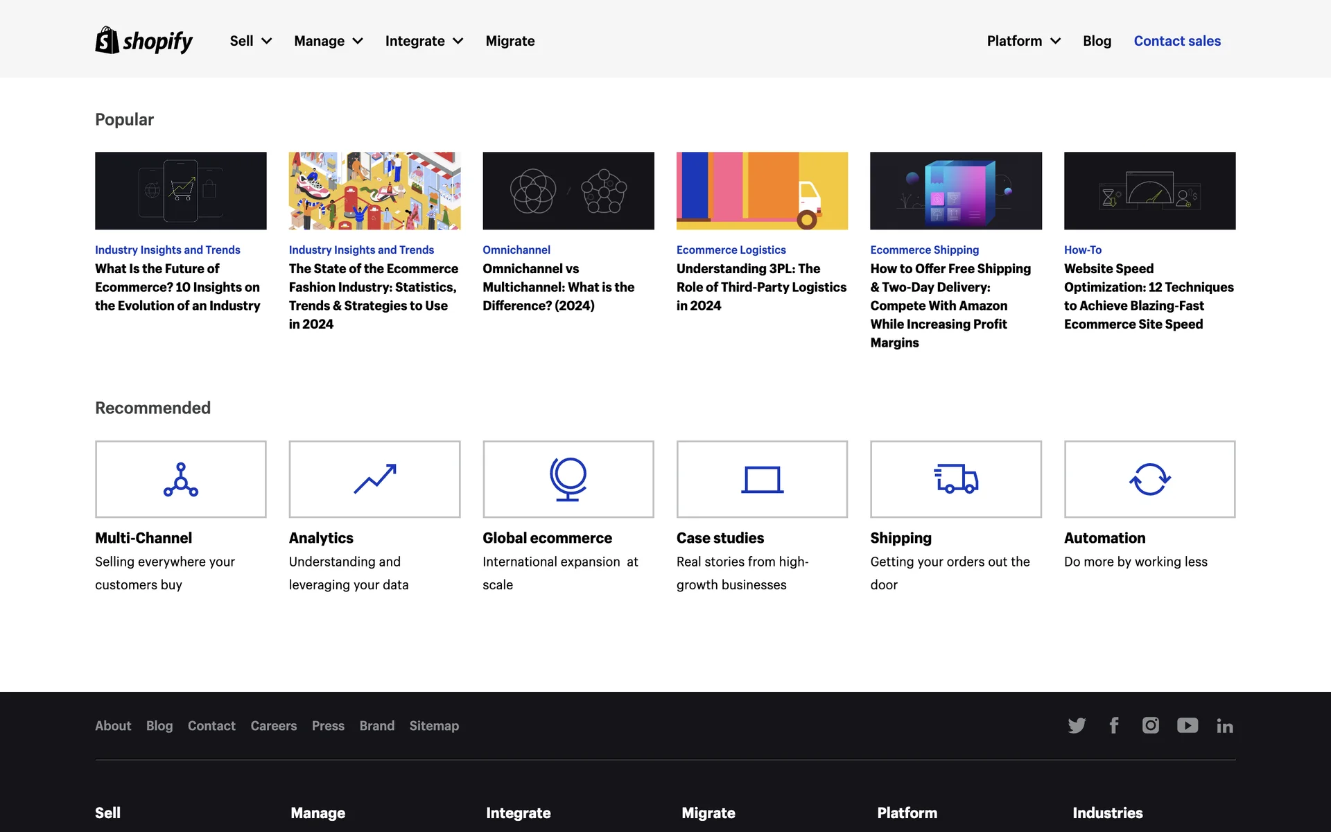Image resolution: width=1331 pixels, height=832 pixels.
Task: Open the Analytics trend-line icon card
Action: coord(374,479)
